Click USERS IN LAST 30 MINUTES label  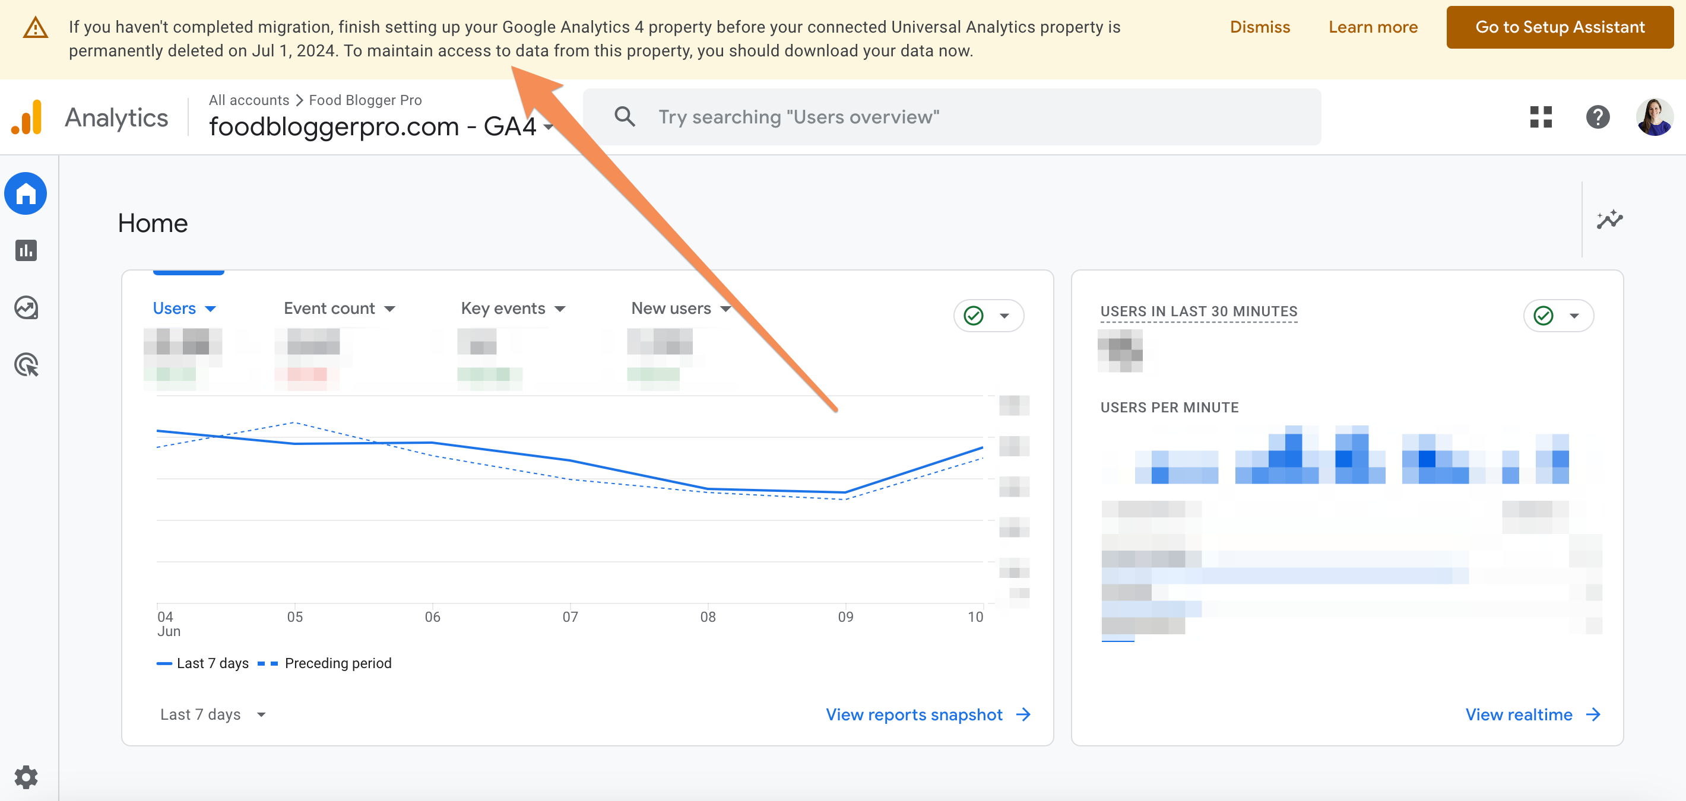point(1199,312)
